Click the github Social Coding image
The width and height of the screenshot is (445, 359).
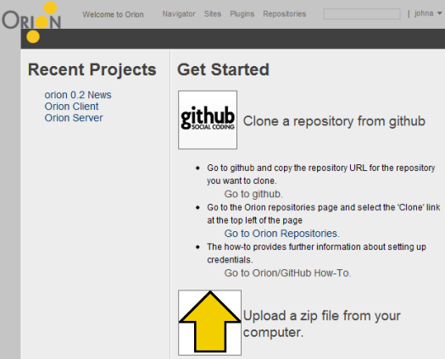208,120
